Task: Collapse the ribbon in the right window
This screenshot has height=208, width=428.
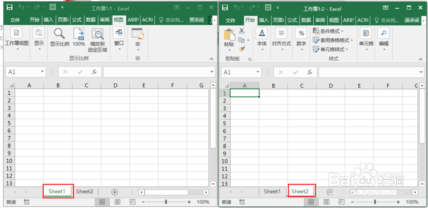Action: [x=420, y=59]
